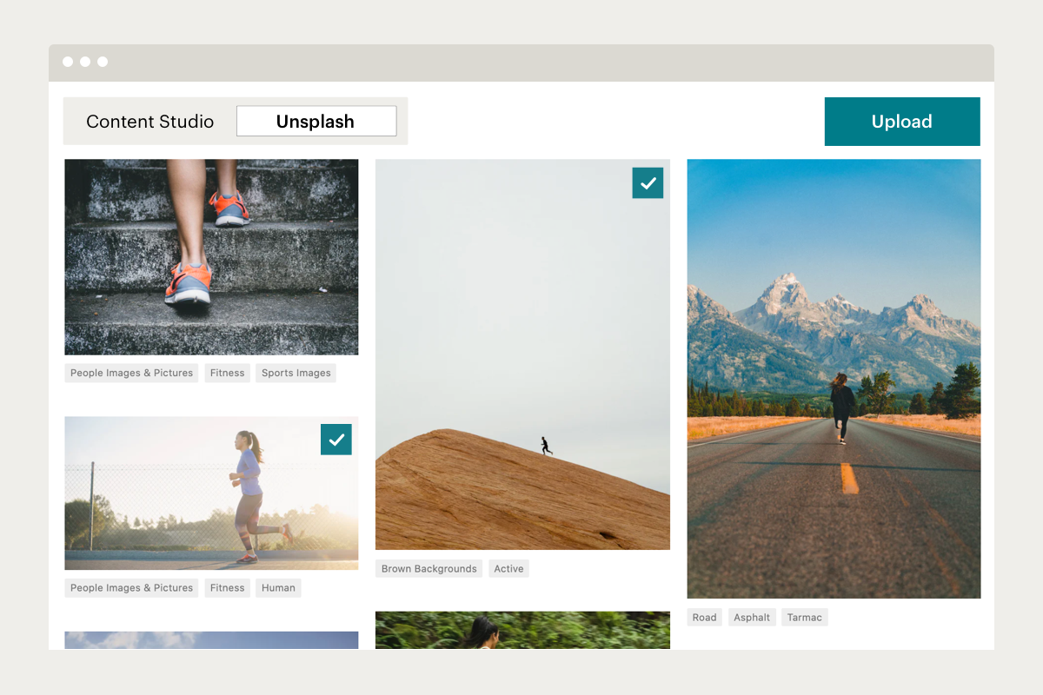Filter by the Tarmac tag
This screenshot has height=695, width=1043.
point(804,618)
